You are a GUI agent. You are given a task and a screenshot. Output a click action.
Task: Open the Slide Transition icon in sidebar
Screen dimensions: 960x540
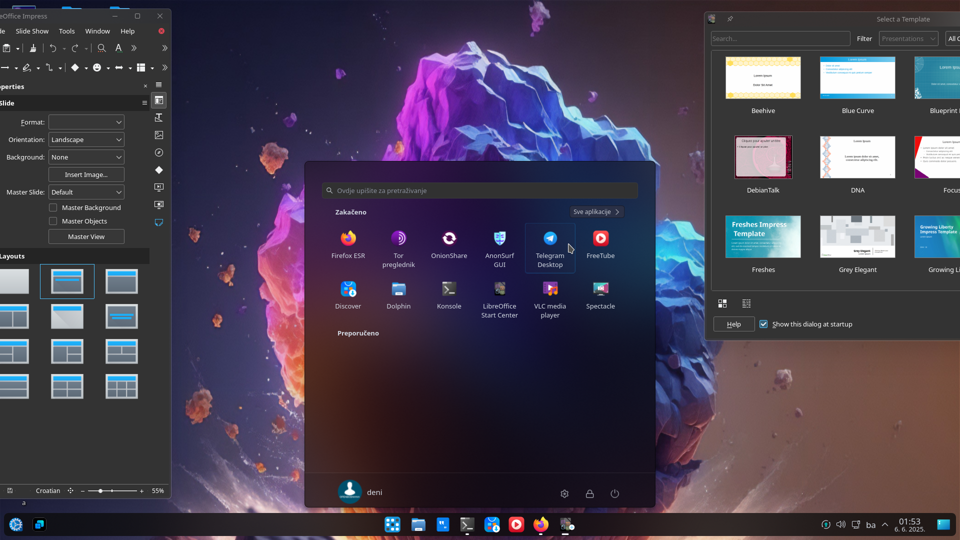click(x=159, y=187)
